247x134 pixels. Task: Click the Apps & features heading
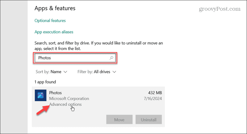click(x=55, y=8)
